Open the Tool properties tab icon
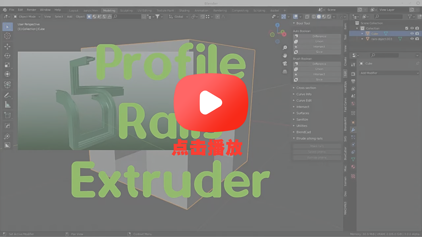 (x=353, y=64)
